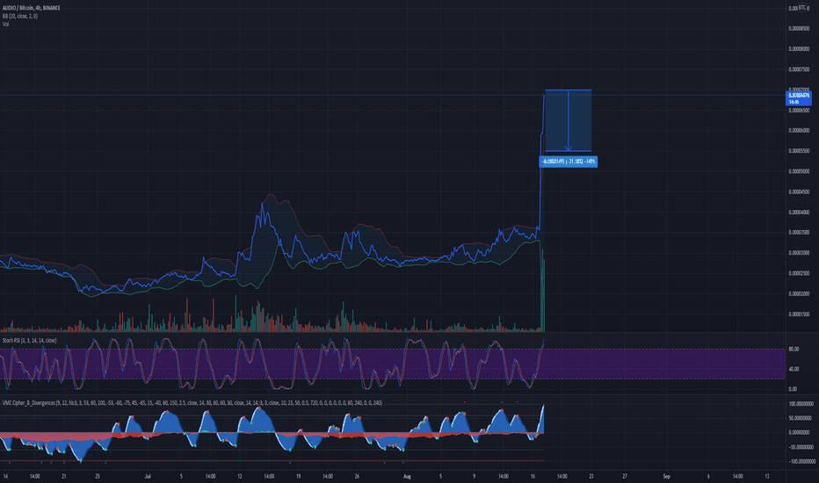819x483 pixels.
Task: Click the BTC currency label on price axis
Action: click(x=801, y=7)
